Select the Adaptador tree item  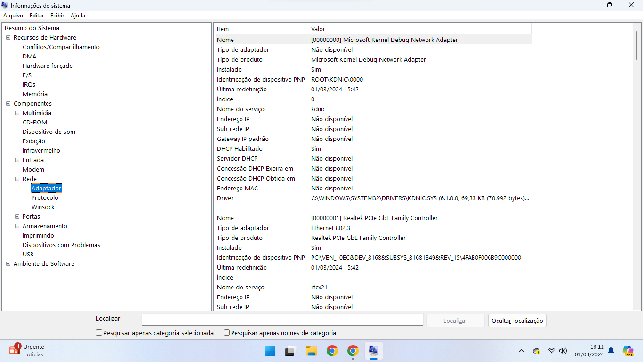pos(47,189)
